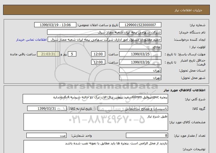Select the goods specification box طبق شرح نیاز
The width and height of the screenshot is (216, 153).
click(96, 122)
